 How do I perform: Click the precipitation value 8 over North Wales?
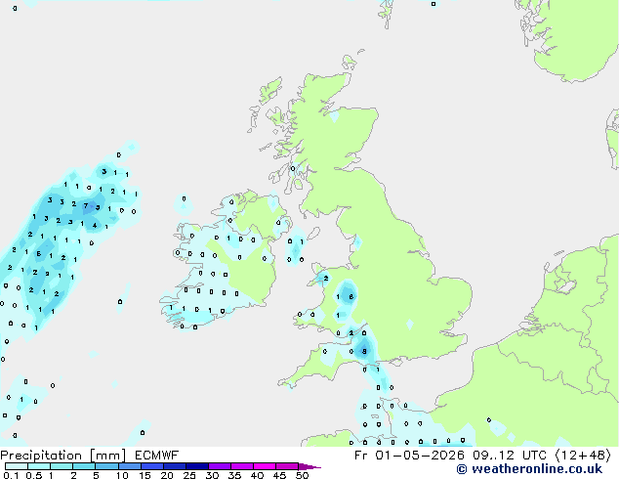(x=351, y=297)
